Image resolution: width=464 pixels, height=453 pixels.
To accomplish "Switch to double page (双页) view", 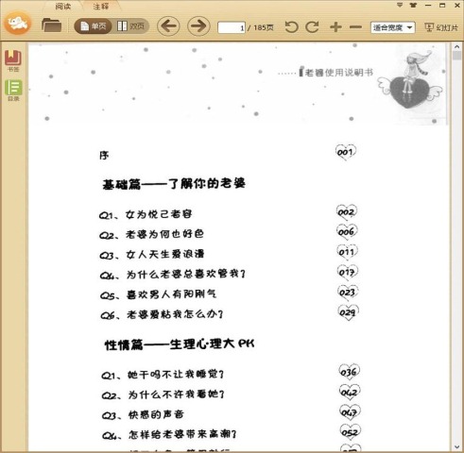I will point(130,26).
